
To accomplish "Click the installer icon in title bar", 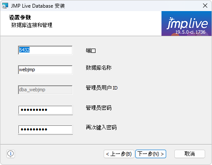I will pyautogui.click(x=5, y=6).
